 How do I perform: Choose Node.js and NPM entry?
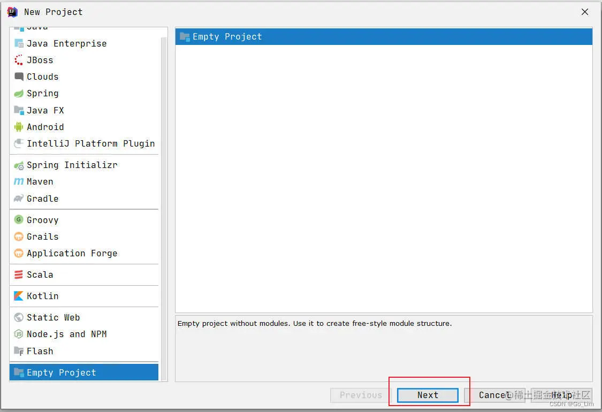point(83,334)
